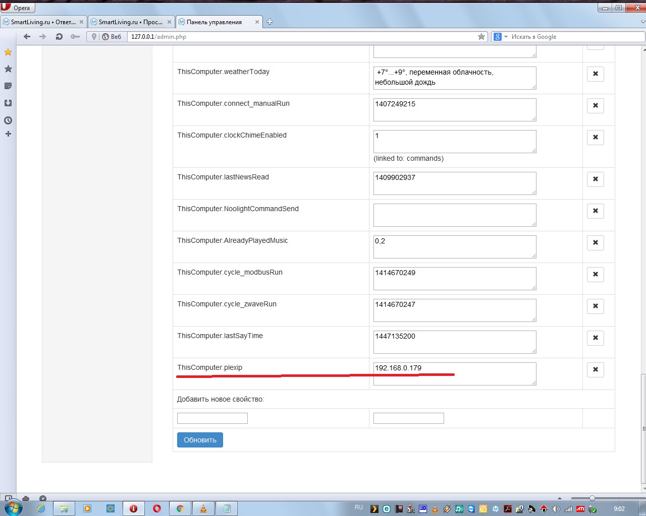646x516 pixels.
Task: Click the Обновить button
Action: (x=200, y=439)
